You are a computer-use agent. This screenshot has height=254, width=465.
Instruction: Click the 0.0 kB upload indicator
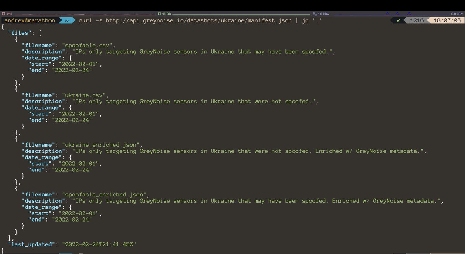point(457,14)
